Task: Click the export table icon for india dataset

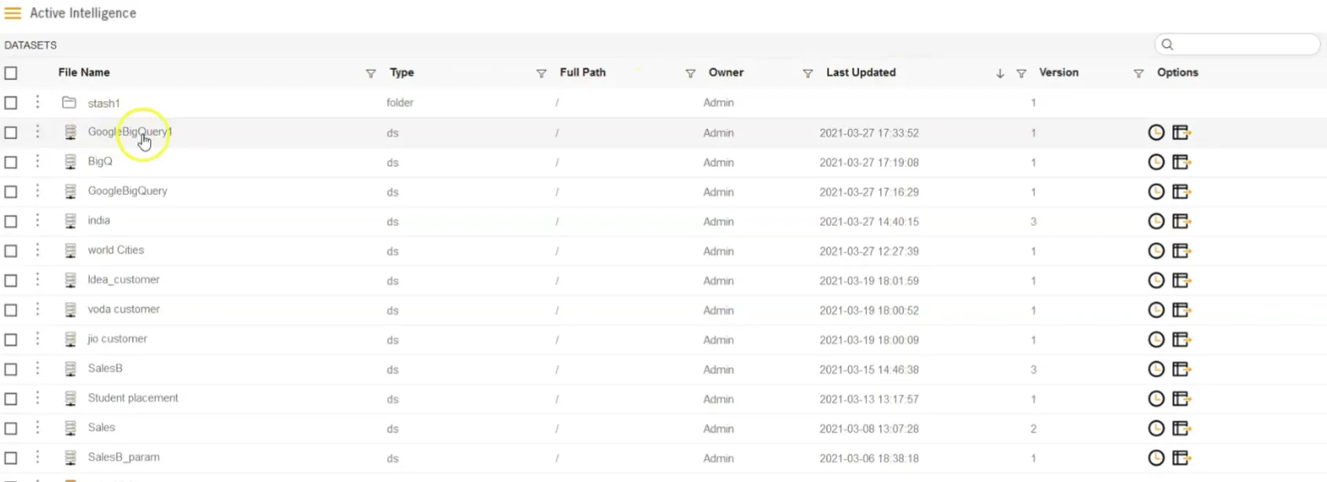Action: click(x=1181, y=222)
